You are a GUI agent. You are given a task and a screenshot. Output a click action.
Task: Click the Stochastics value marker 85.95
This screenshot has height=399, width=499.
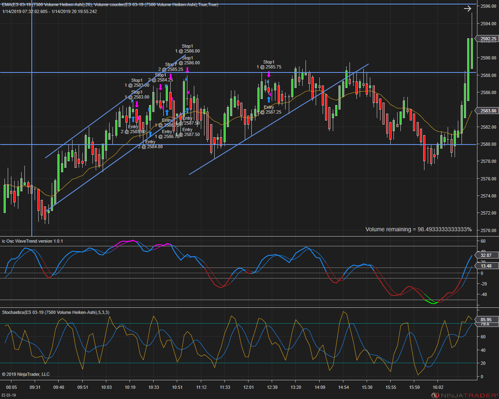point(488,320)
